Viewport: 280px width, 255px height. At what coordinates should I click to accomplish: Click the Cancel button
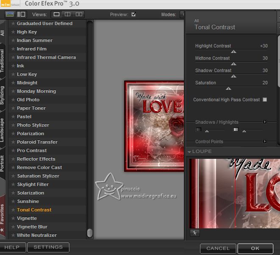coord(218,248)
